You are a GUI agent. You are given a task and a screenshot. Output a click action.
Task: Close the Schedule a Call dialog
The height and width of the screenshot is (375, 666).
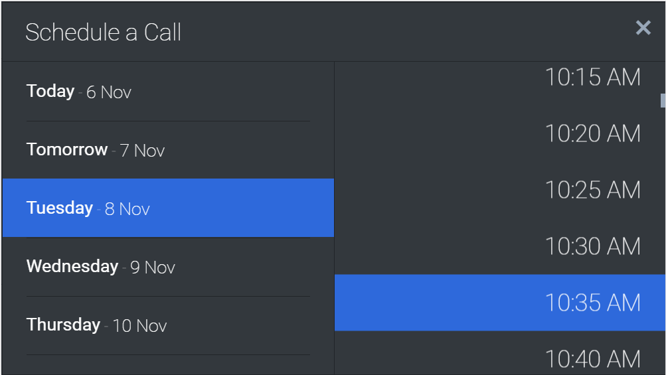643,28
